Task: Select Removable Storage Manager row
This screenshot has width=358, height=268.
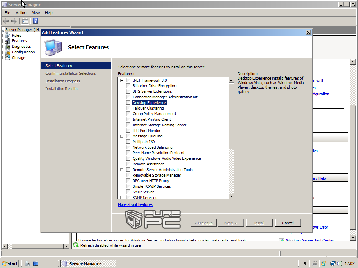Action: pos(157,175)
